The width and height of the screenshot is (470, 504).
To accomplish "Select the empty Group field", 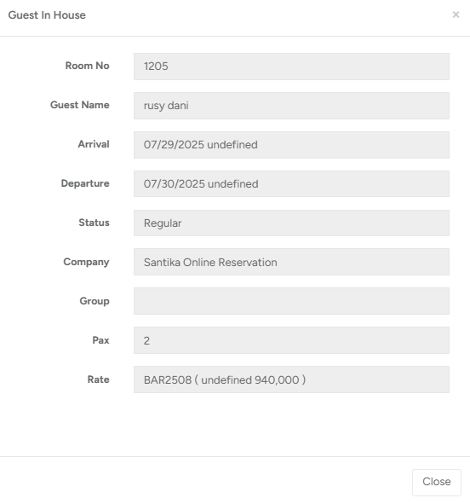I will click(x=291, y=301).
